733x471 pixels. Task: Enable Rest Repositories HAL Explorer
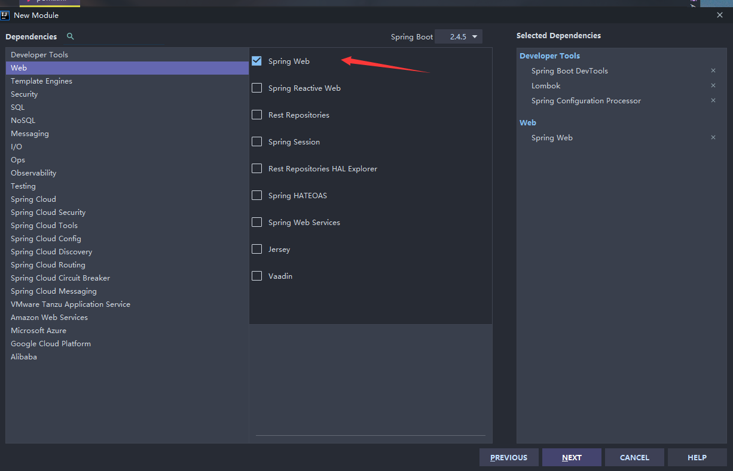click(256, 168)
